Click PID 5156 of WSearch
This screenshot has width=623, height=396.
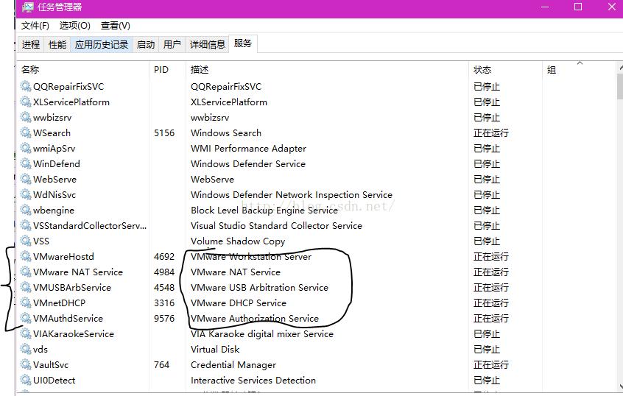[x=164, y=133]
